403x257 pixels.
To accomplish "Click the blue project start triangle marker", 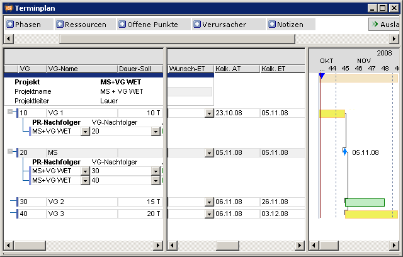I will point(322,76).
